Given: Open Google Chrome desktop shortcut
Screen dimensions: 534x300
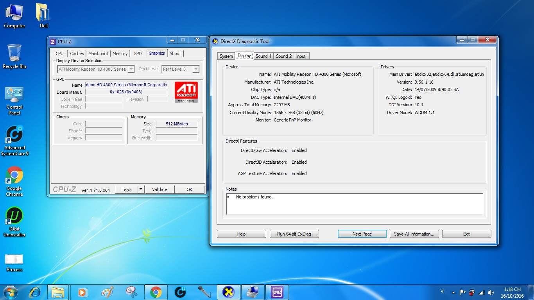Looking at the screenshot, I should pyautogui.click(x=14, y=182).
